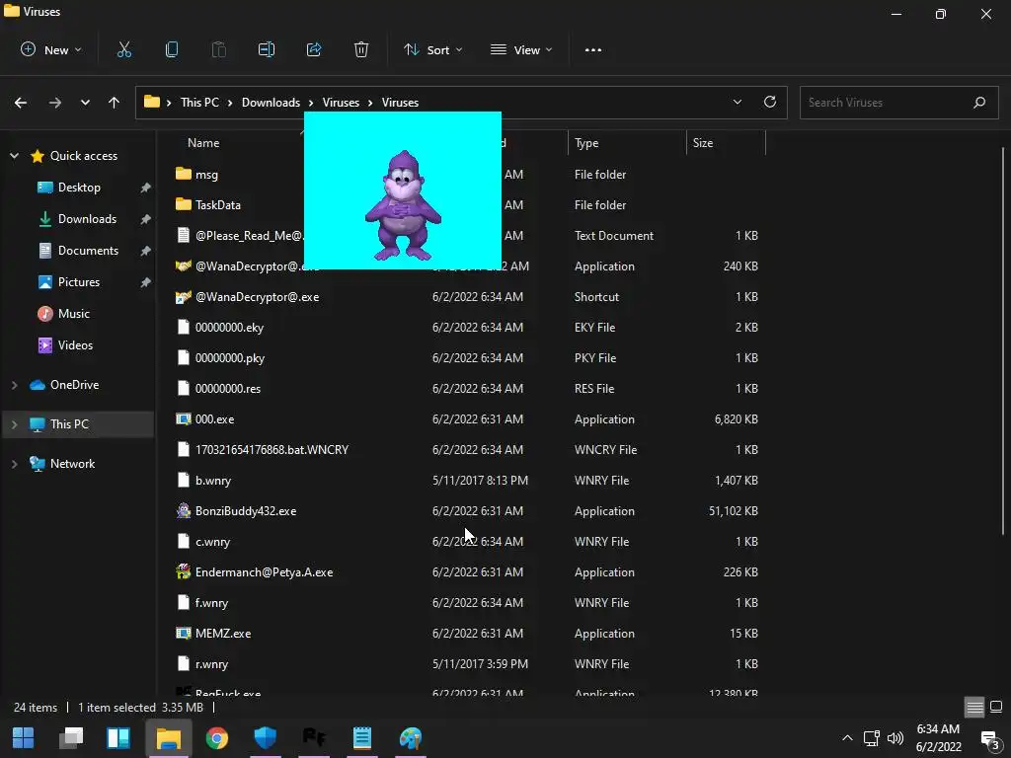The image size is (1011, 758).
Task: Click the search magnifier icon
Action: coord(979,102)
